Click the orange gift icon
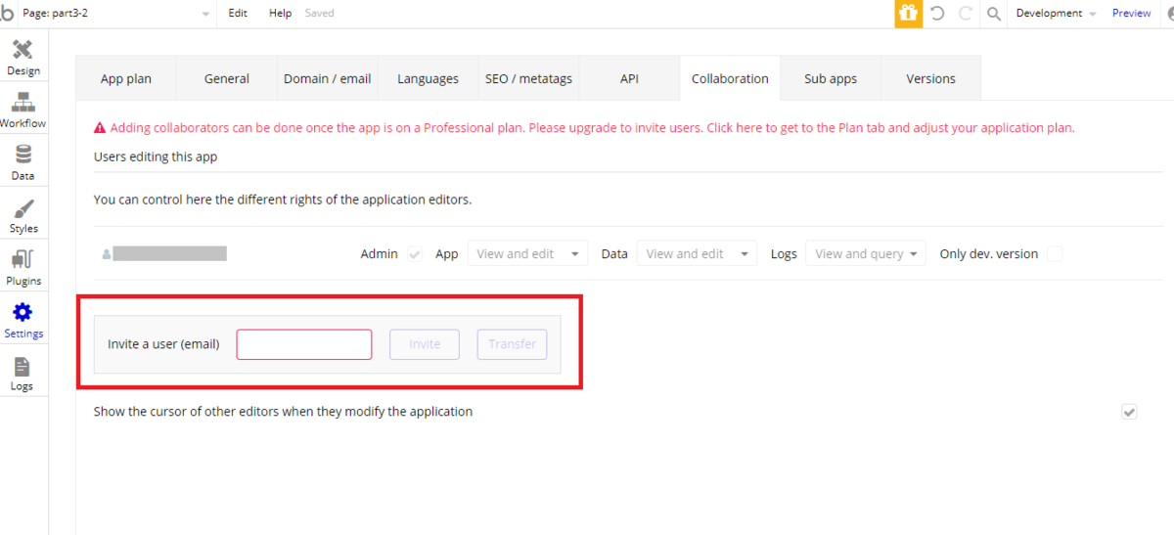This screenshot has height=535, width=1174. 908,14
